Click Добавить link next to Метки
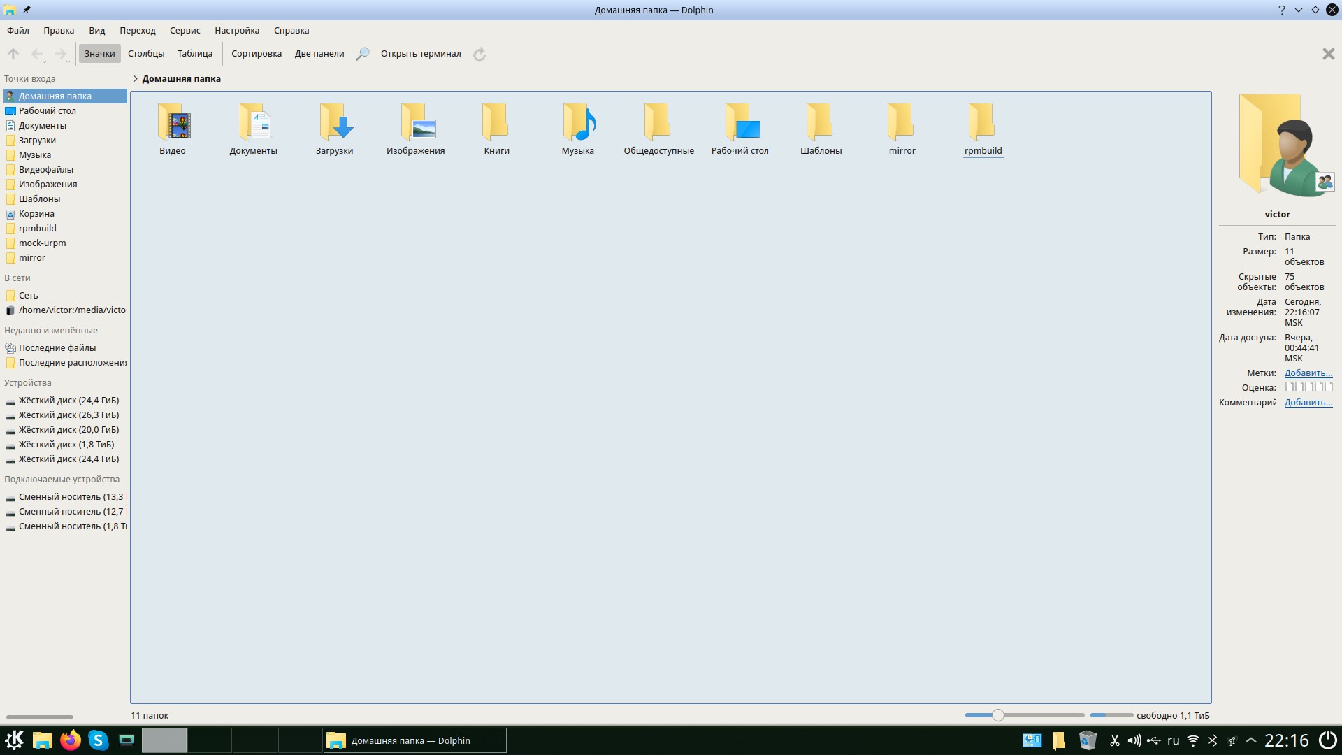Image resolution: width=1342 pixels, height=755 pixels. [x=1308, y=373]
